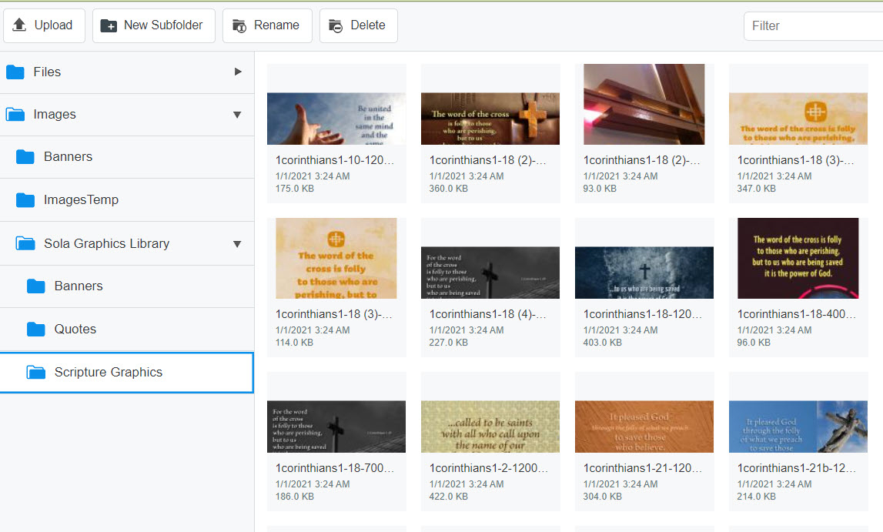Click the Scripture Graphics folder icon
Viewport: 883px width, 532px height.
click(x=36, y=372)
